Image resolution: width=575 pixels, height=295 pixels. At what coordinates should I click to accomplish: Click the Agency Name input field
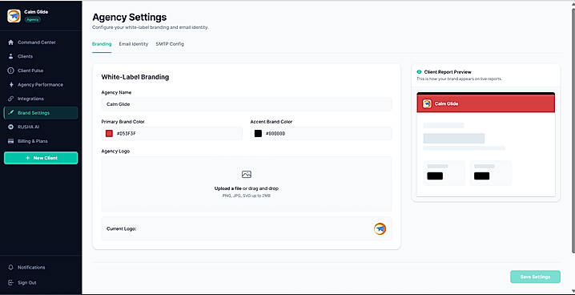(x=247, y=104)
